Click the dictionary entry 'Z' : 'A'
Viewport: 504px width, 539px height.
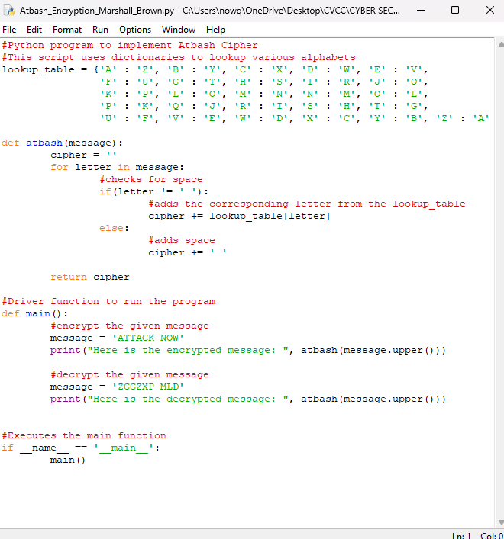pos(463,119)
